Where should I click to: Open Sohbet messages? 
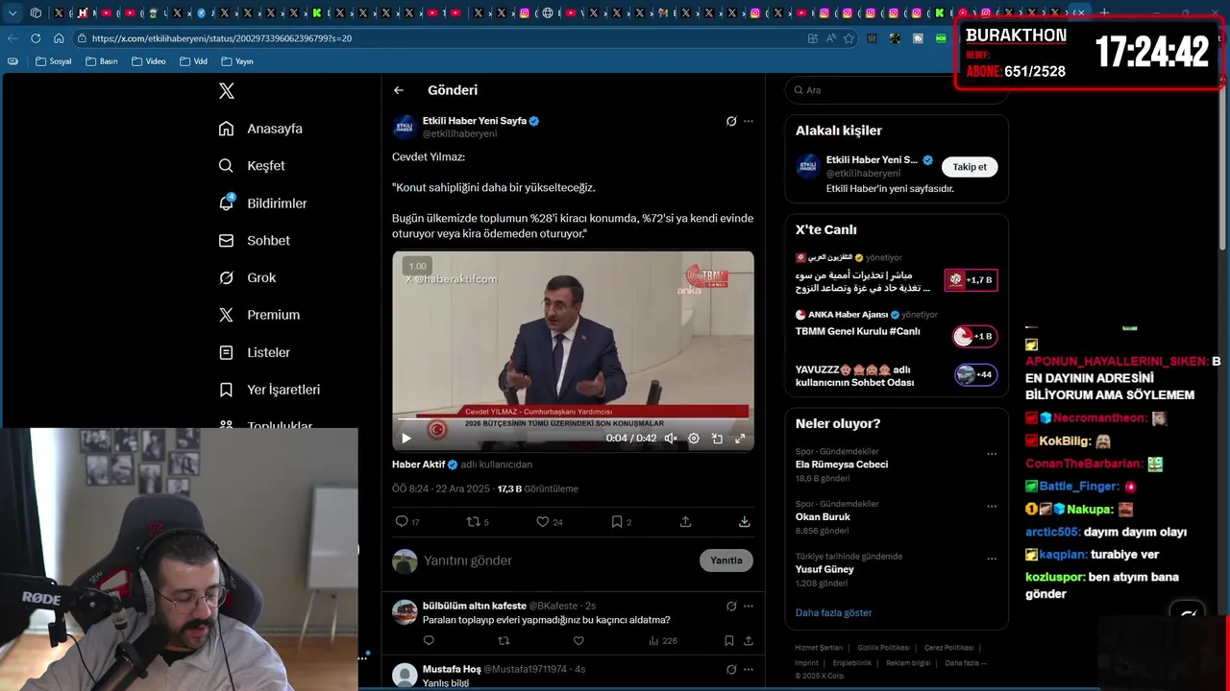coord(255,241)
